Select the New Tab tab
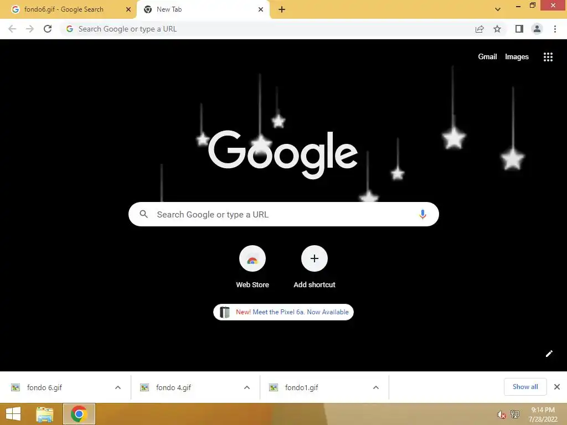567x425 pixels. pyautogui.click(x=203, y=9)
